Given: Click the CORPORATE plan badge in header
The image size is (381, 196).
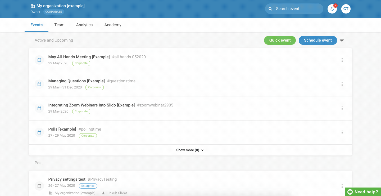Looking at the screenshot, I should 54,12.
